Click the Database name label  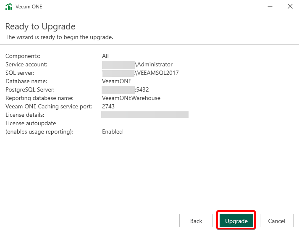click(x=26, y=81)
